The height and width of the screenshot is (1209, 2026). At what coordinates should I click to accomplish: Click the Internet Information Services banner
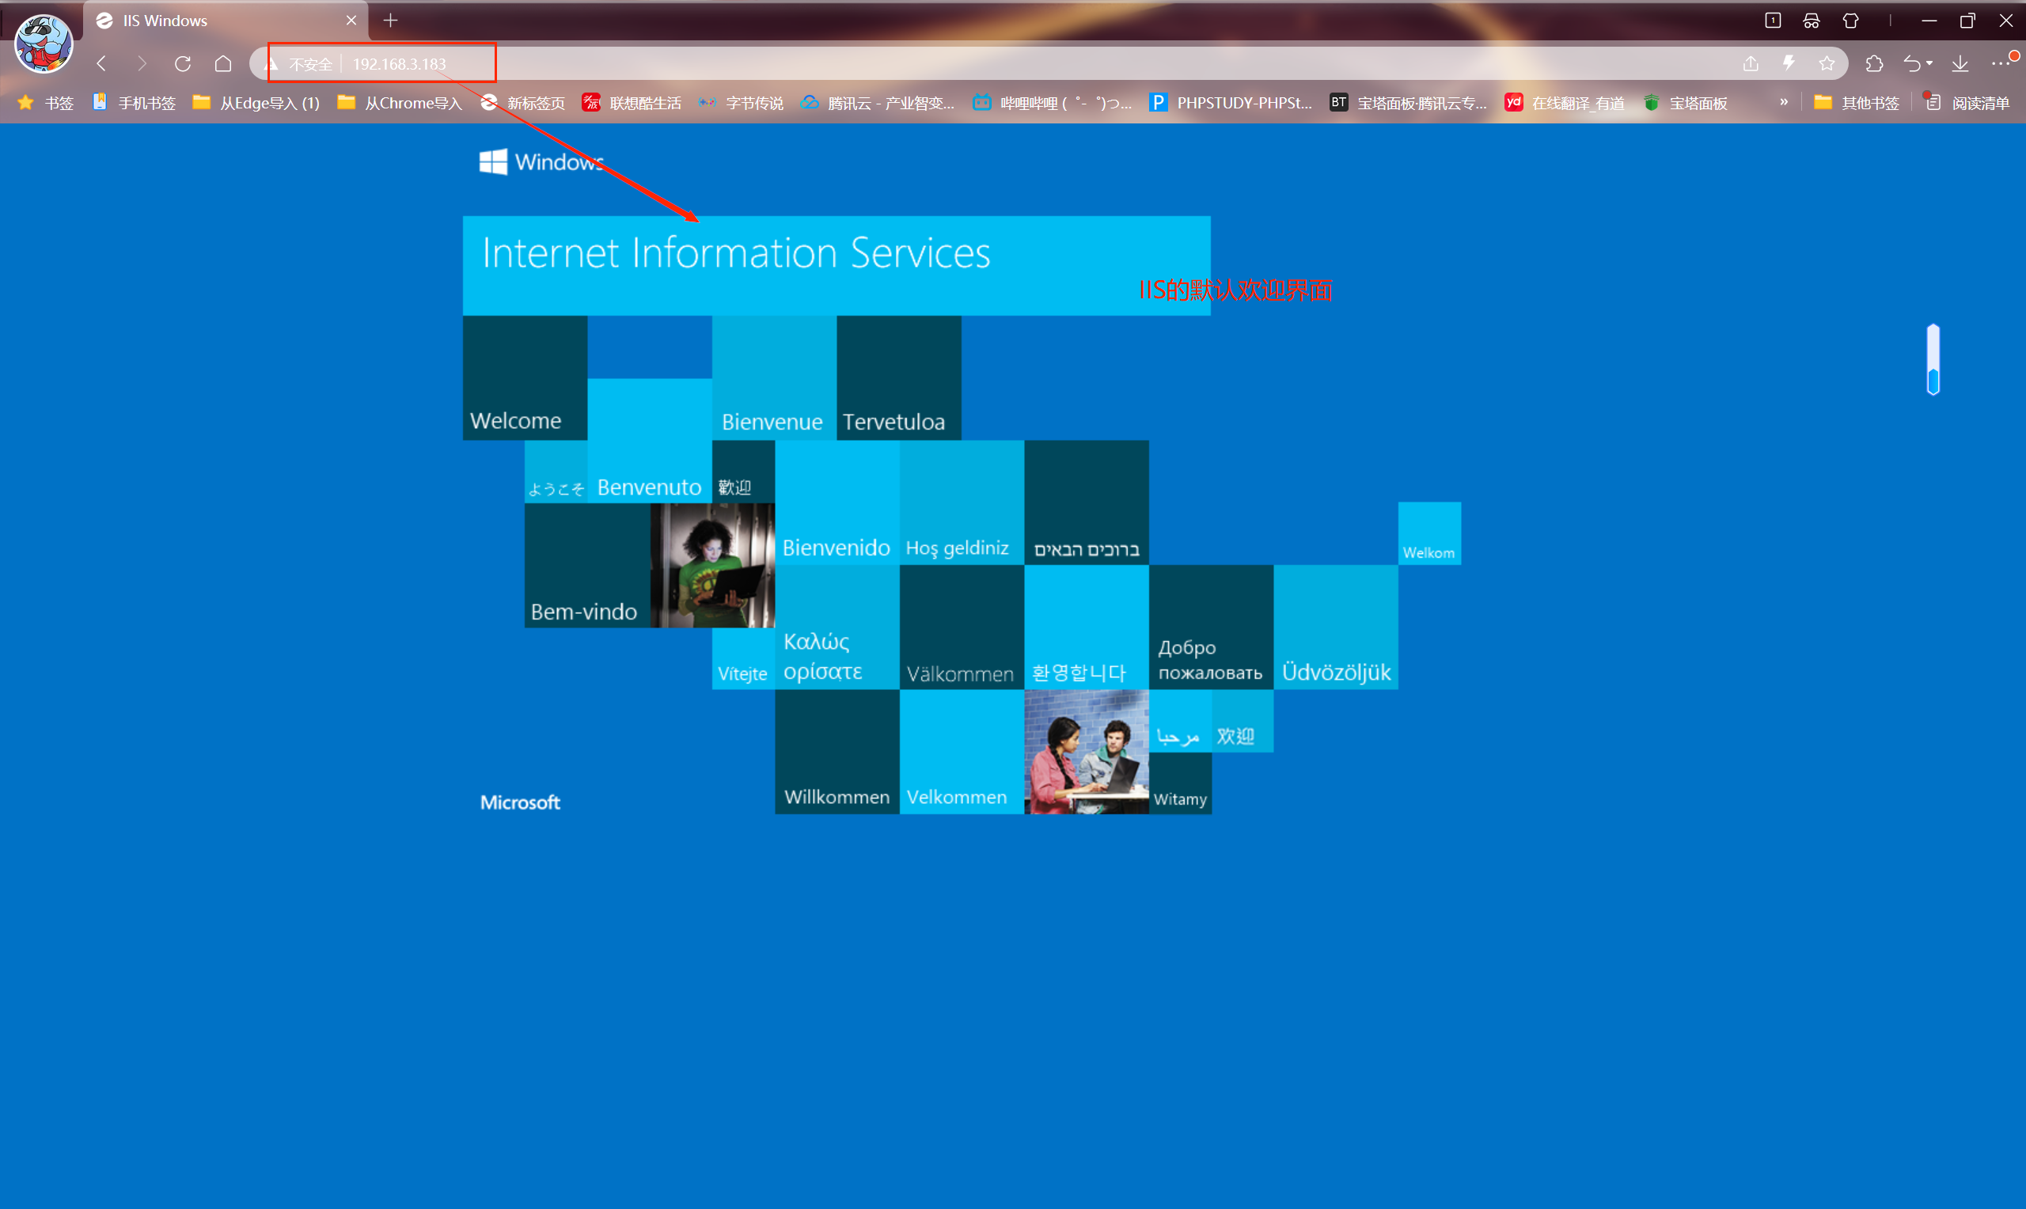pyautogui.click(x=837, y=266)
